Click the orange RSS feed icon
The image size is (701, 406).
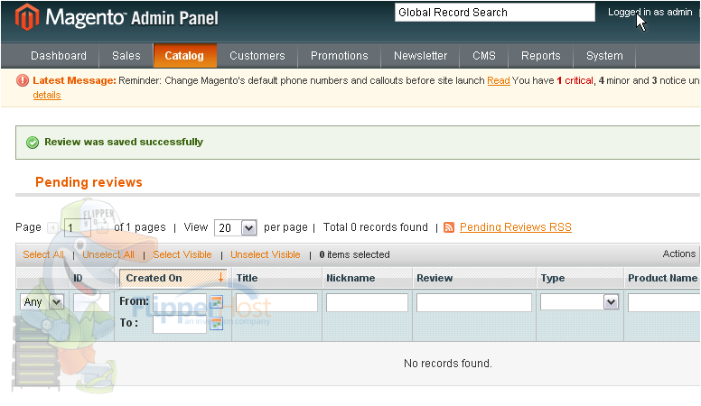coord(449,227)
